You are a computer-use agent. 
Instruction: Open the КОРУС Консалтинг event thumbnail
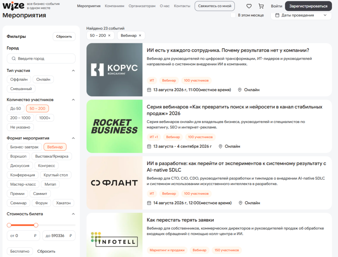click(115, 70)
